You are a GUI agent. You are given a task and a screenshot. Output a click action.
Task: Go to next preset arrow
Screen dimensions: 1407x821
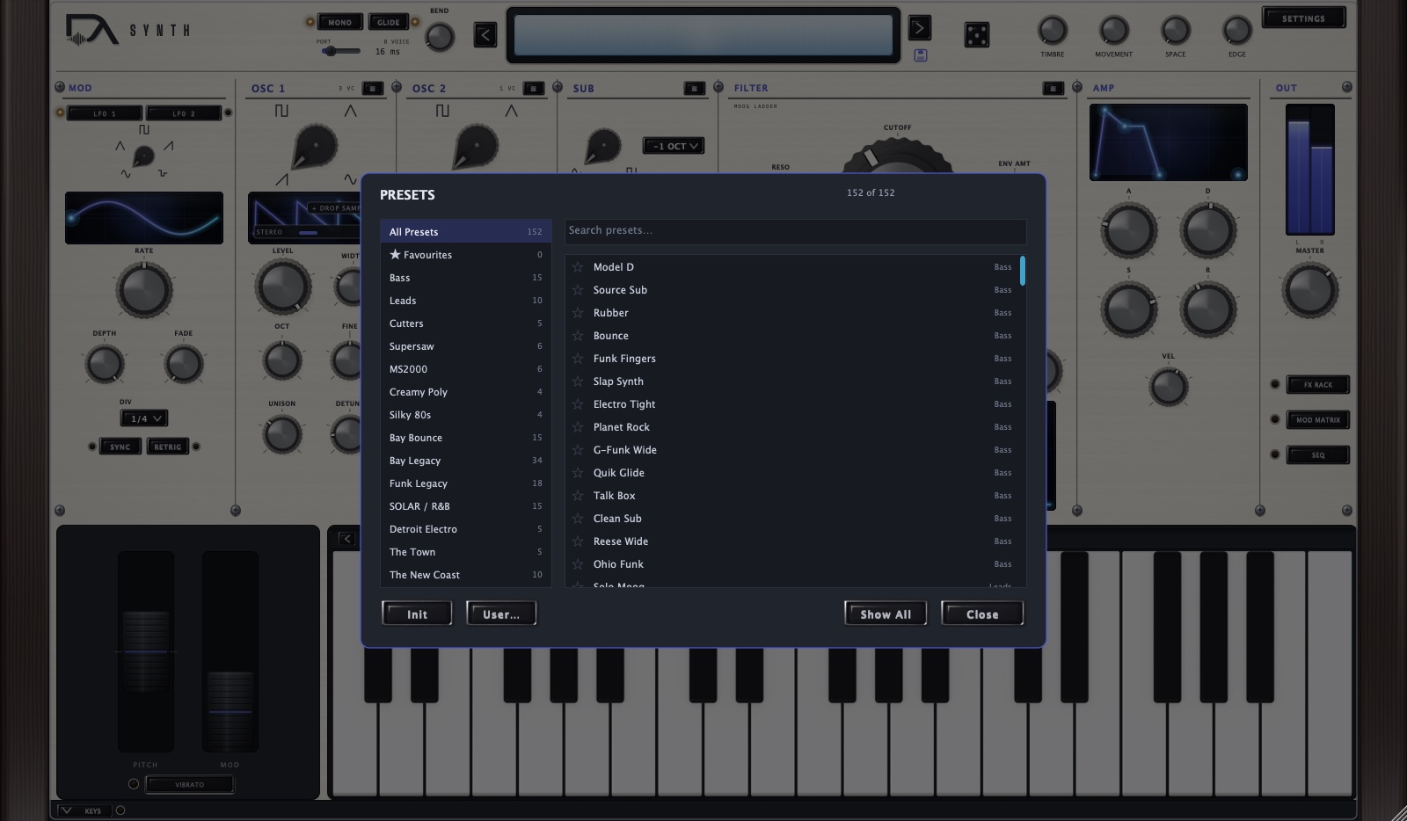(919, 28)
